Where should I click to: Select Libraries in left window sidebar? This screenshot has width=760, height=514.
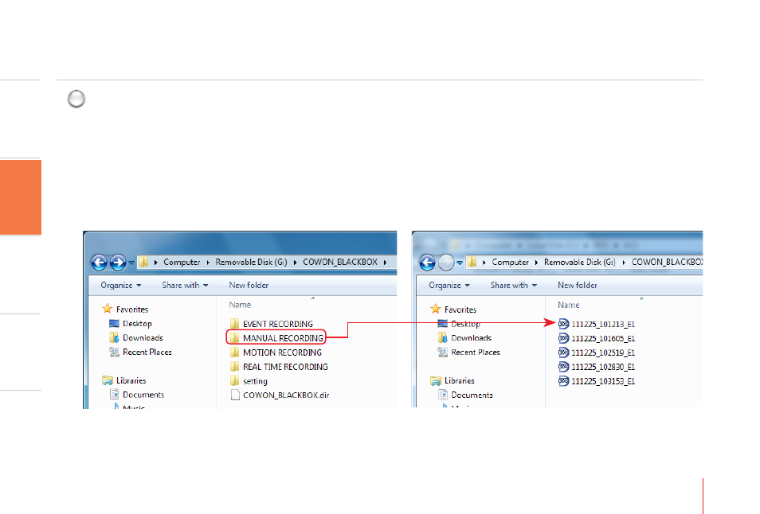pyautogui.click(x=124, y=380)
